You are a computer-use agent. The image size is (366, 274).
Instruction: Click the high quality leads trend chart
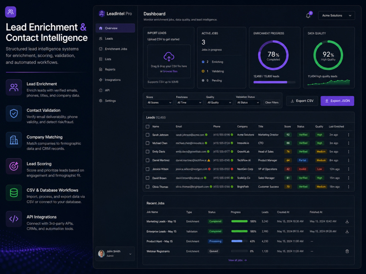tap(329, 82)
